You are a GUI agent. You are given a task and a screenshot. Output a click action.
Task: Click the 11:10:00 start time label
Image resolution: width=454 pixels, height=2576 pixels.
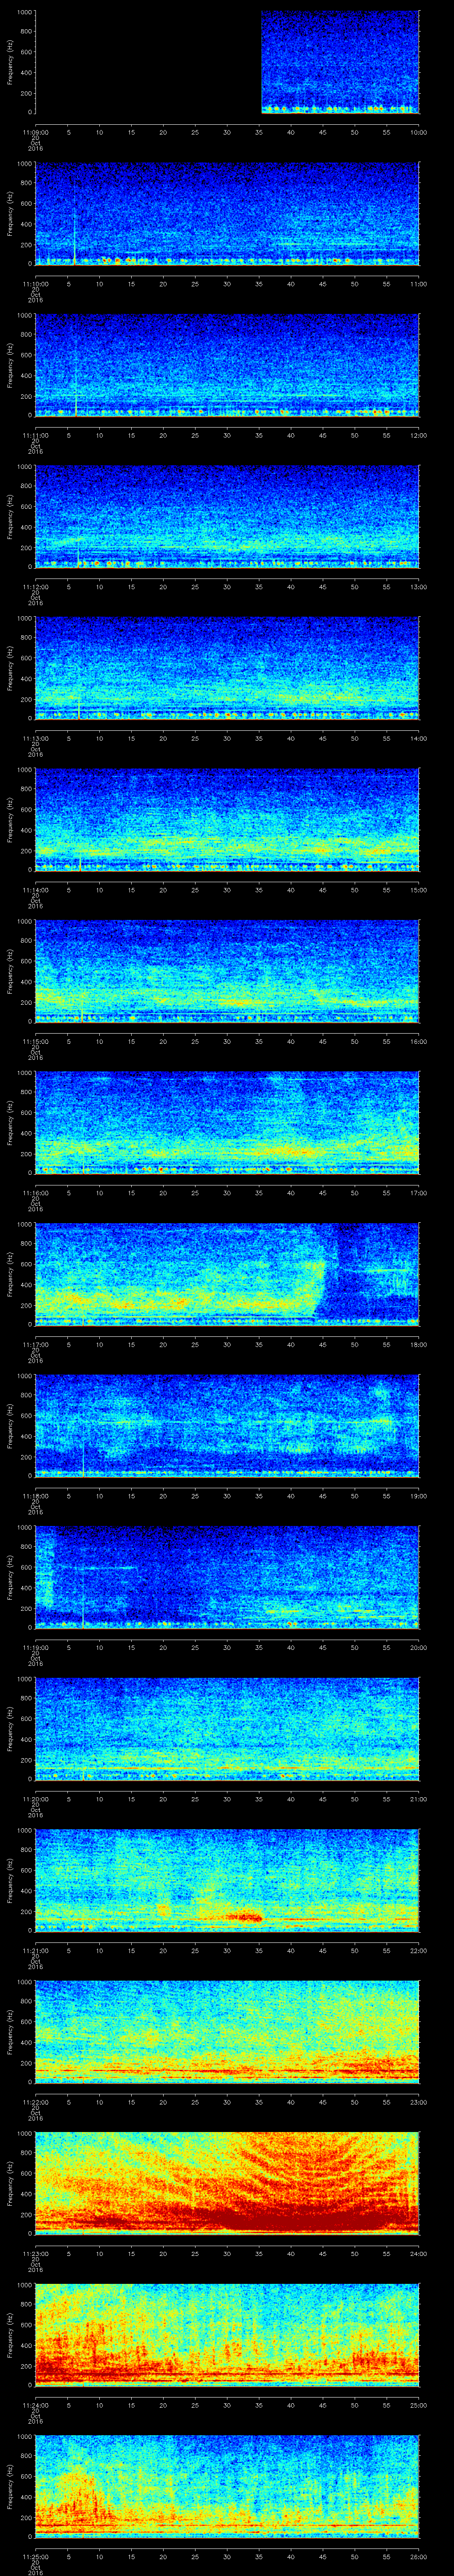tap(36, 284)
